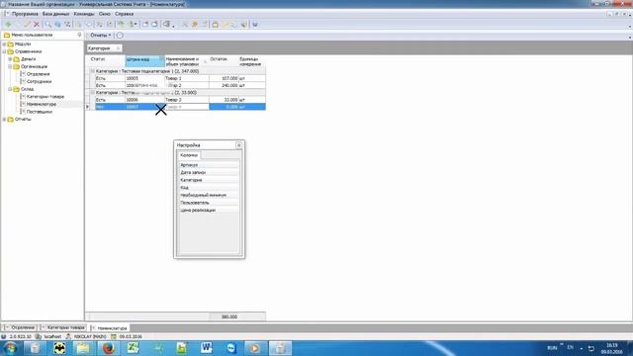Click the 240.000 stock cell
The width and height of the screenshot is (633, 356).
click(224, 86)
